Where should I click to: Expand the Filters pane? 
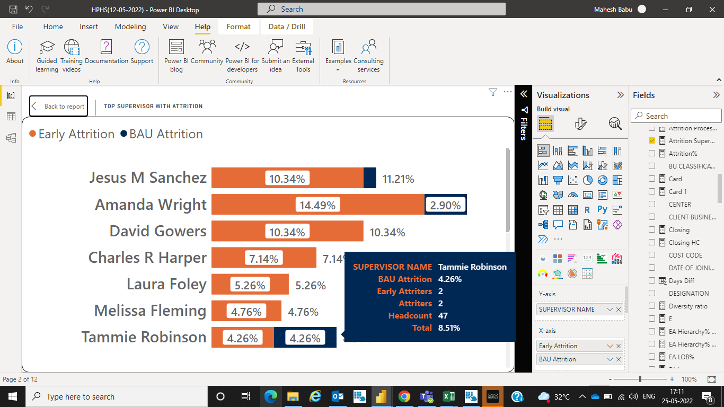[x=524, y=94]
